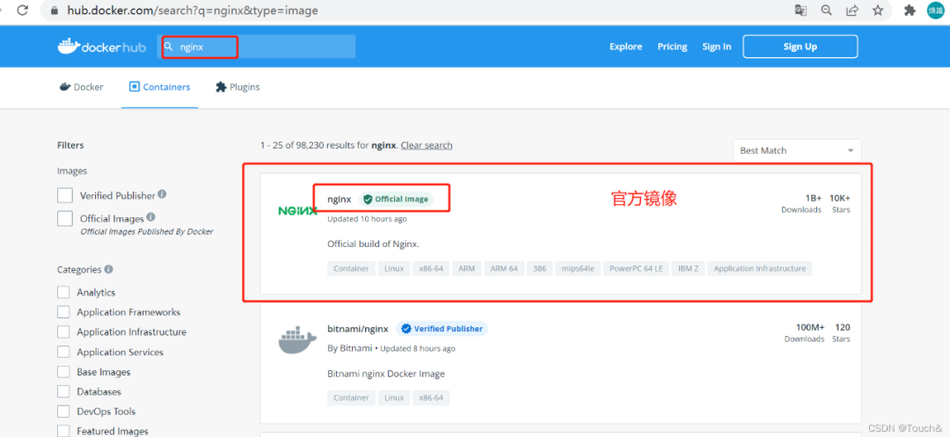Click the Clear search link
Image resolution: width=950 pixels, height=437 pixels.
(x=427, y=145)
